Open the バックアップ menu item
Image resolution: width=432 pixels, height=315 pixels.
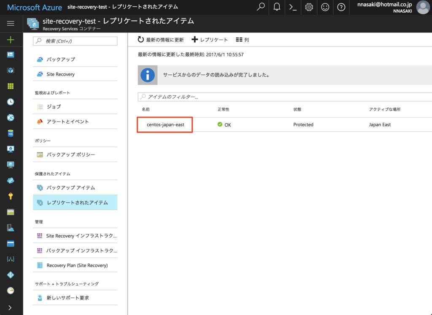75,59
